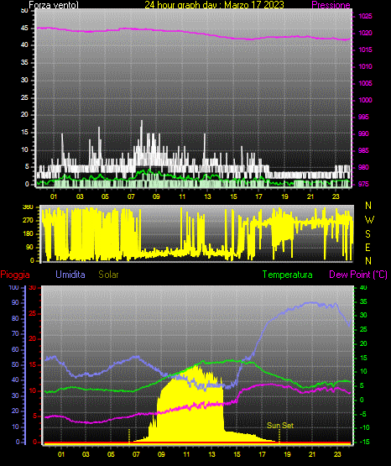Click pressure axis value "1005"

[x=365, y=83]
